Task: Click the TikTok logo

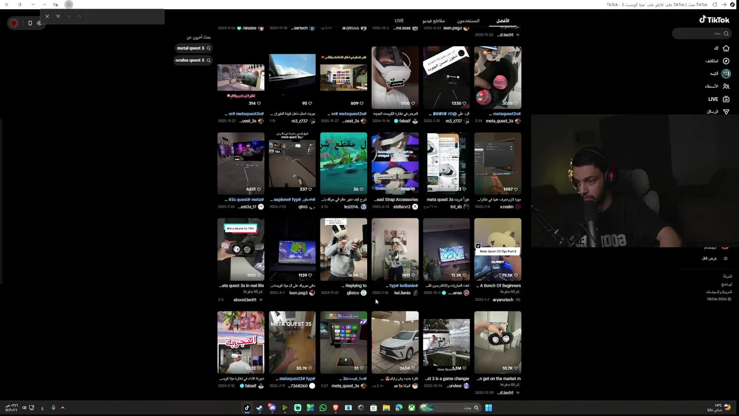Action: click(714, 20)
